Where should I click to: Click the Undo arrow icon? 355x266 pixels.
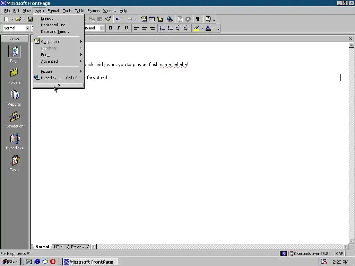118,19
